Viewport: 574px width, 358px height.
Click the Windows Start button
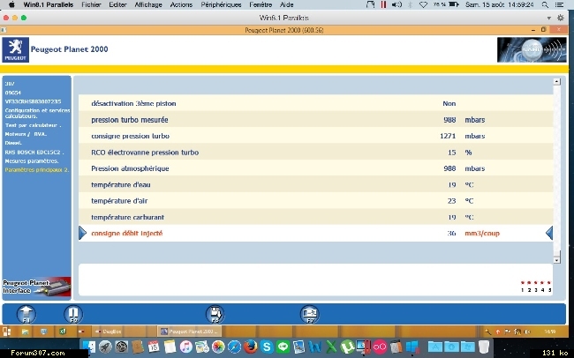[6, 332]
